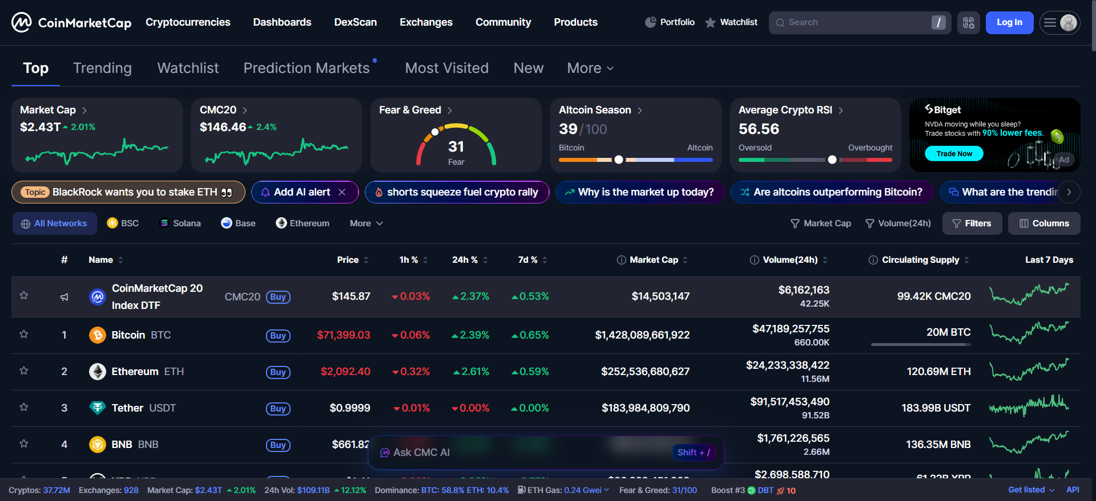Open the Volume(24h) funnel filter
The width and height of the screenshot is (1096, 501).
pos(869,223)
